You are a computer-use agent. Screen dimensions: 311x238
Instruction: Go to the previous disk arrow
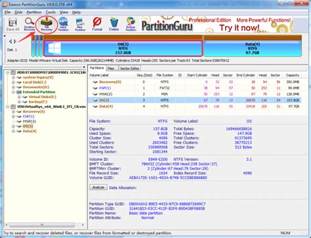click(10, 41)
